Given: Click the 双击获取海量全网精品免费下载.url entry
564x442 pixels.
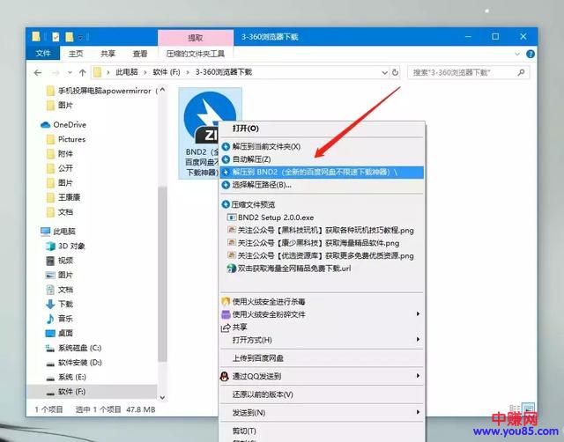Looking at the screenshot, I should (x=294, y=269).
